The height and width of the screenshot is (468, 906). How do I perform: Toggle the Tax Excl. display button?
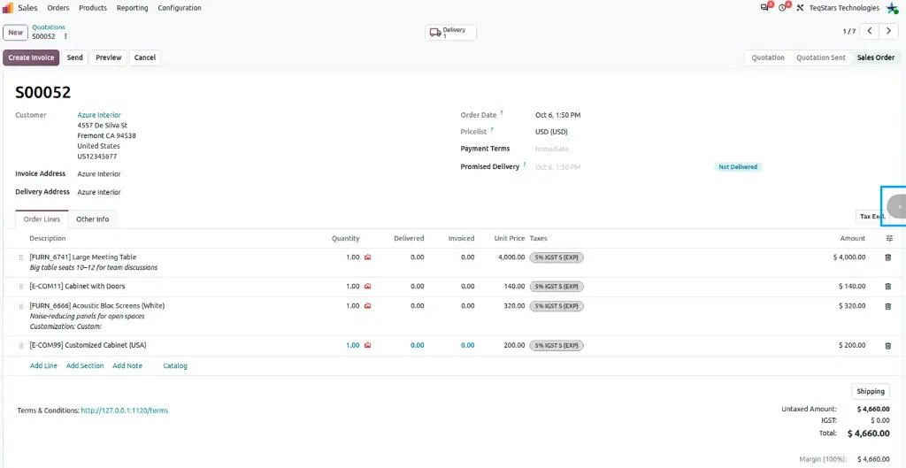point(871,216)
